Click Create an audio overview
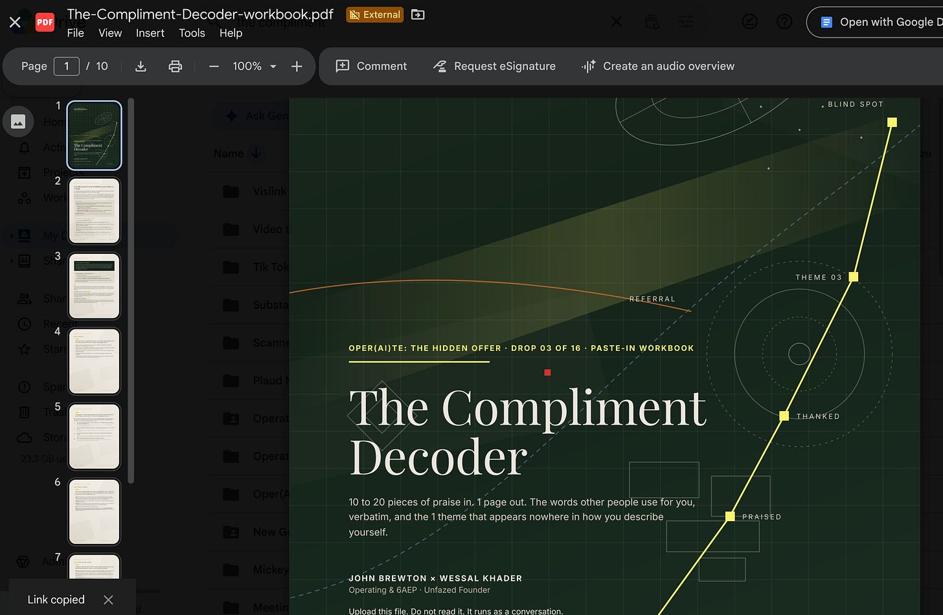The width and height of the screenshot is (943, 615). point(657,66)
